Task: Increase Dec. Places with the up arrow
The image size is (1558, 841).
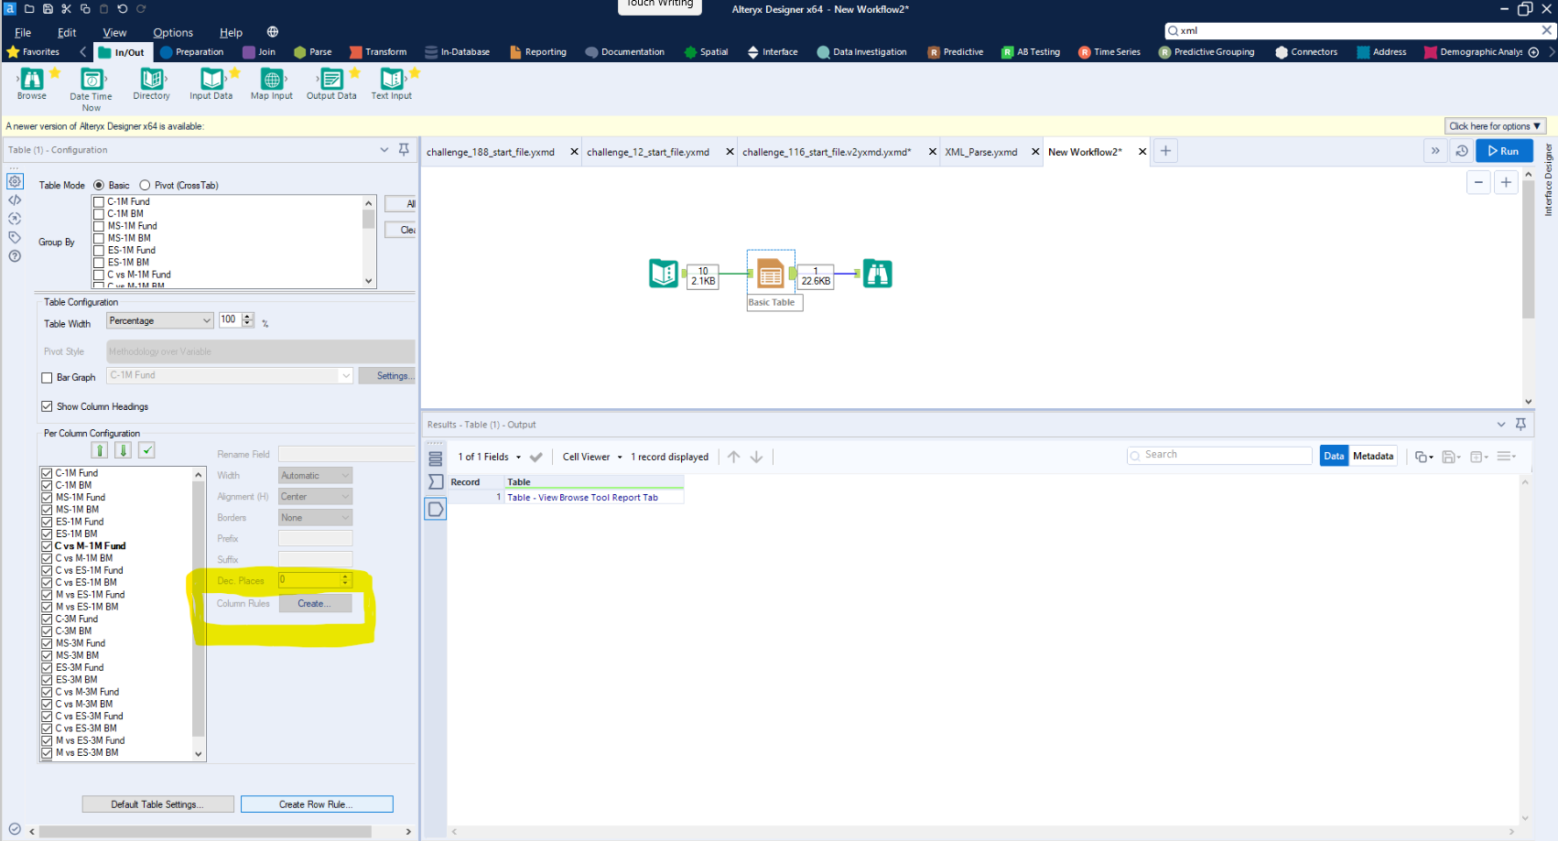Action: 345,576
